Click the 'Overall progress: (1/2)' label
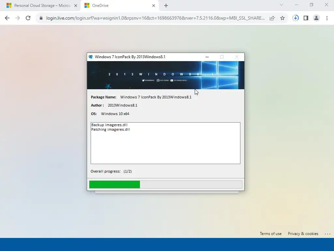Viewport: 334px width, 251px height. tap(111, 171)
